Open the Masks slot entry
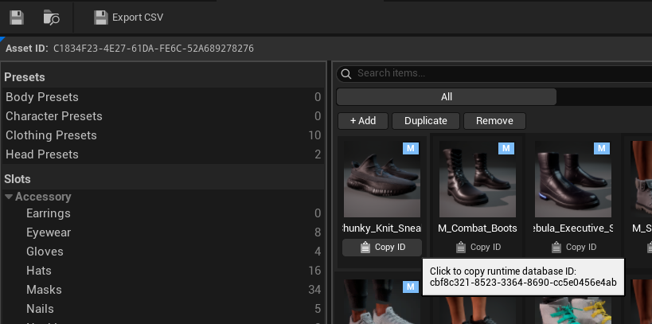Image resolution: width=652 pixels, height=324 pixels. click(x=163, y=290)
